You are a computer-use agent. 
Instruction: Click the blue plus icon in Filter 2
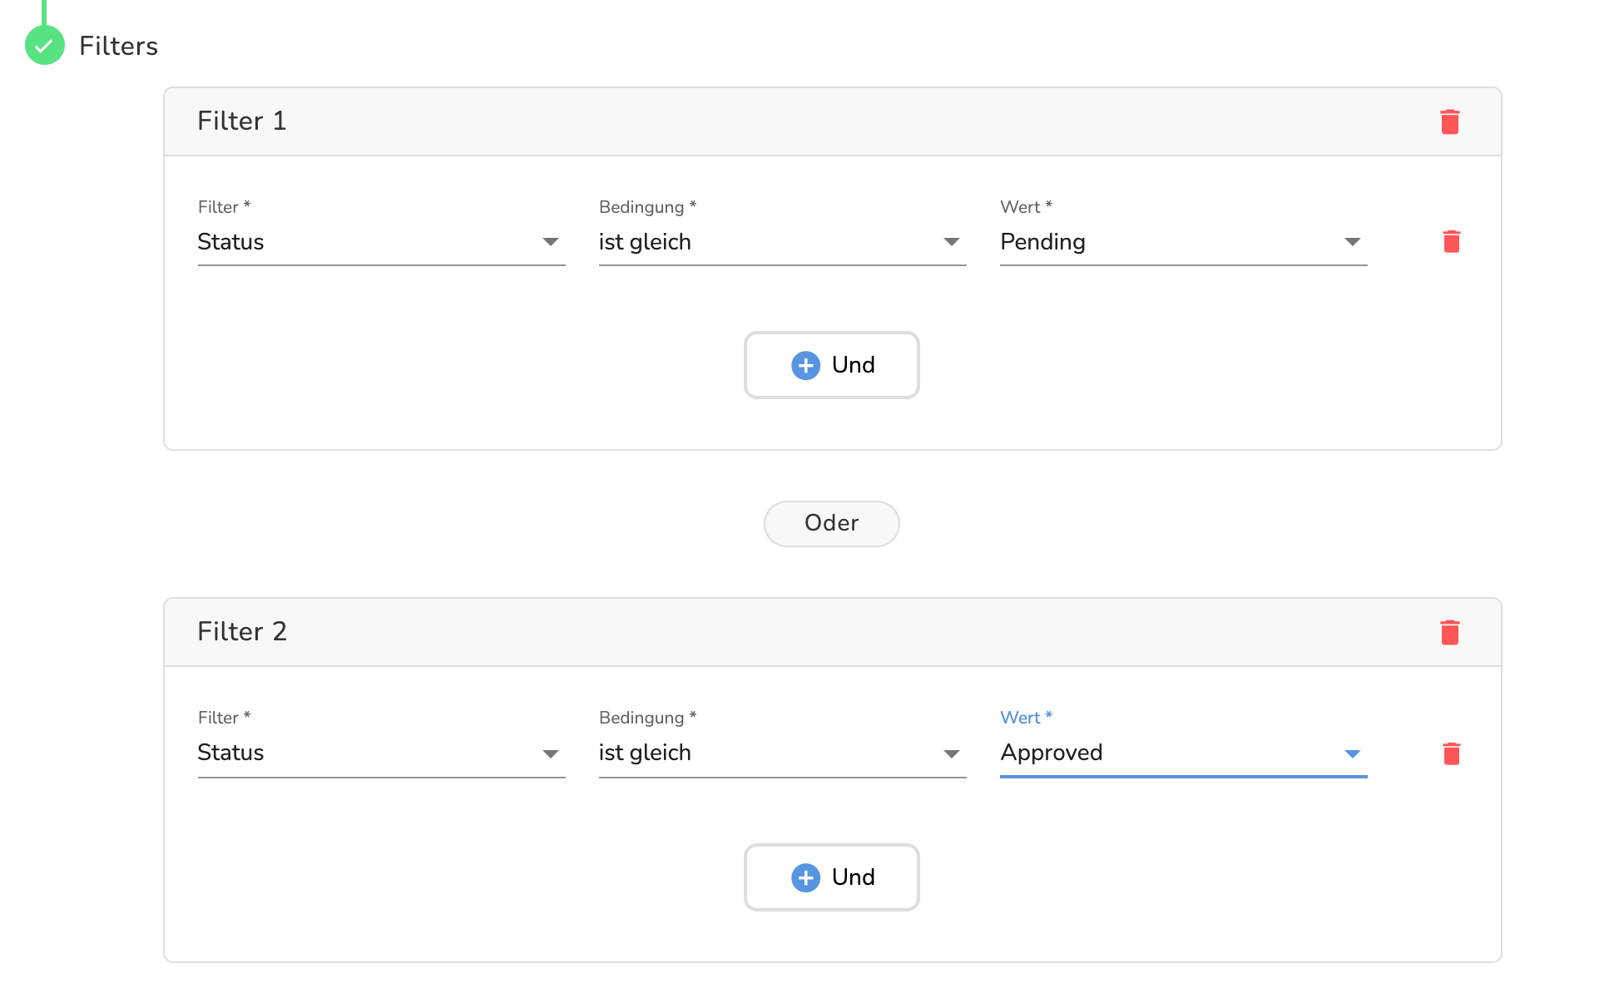pyautogui.click(x=804, y=877)
